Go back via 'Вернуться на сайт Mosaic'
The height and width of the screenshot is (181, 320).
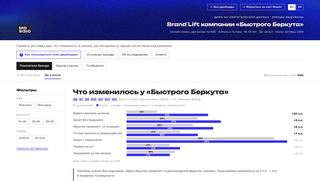pos(262,7)
